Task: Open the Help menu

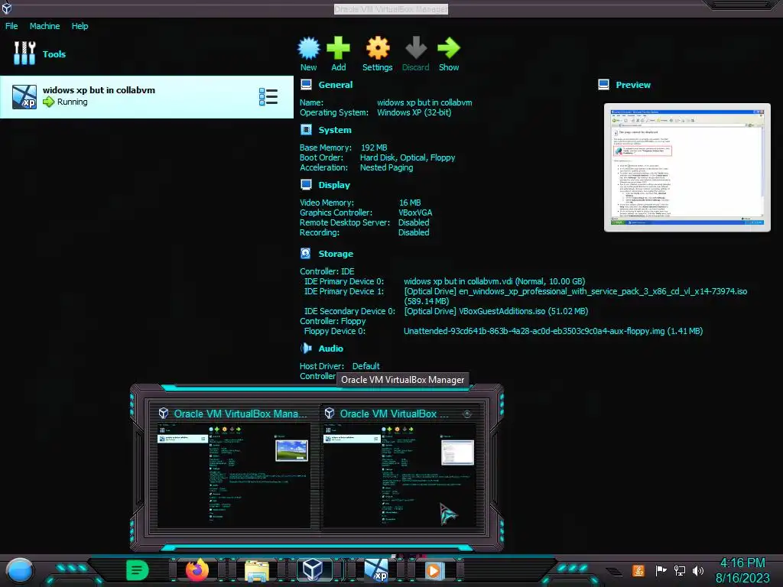Action: coord(80,26)
